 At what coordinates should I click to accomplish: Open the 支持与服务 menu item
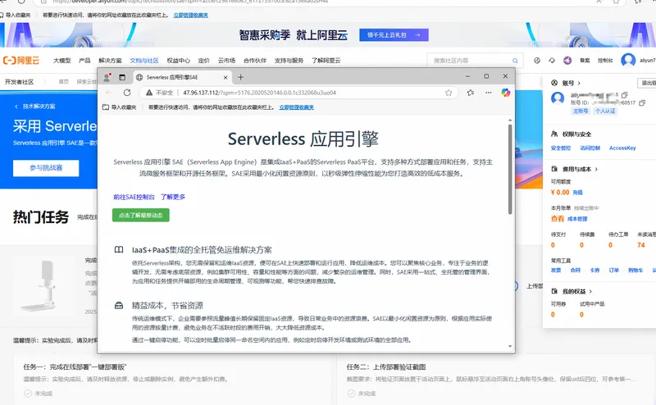click(289, 61)
